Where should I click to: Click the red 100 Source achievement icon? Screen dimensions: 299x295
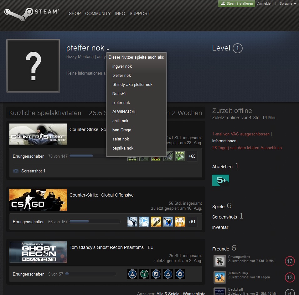156,159
